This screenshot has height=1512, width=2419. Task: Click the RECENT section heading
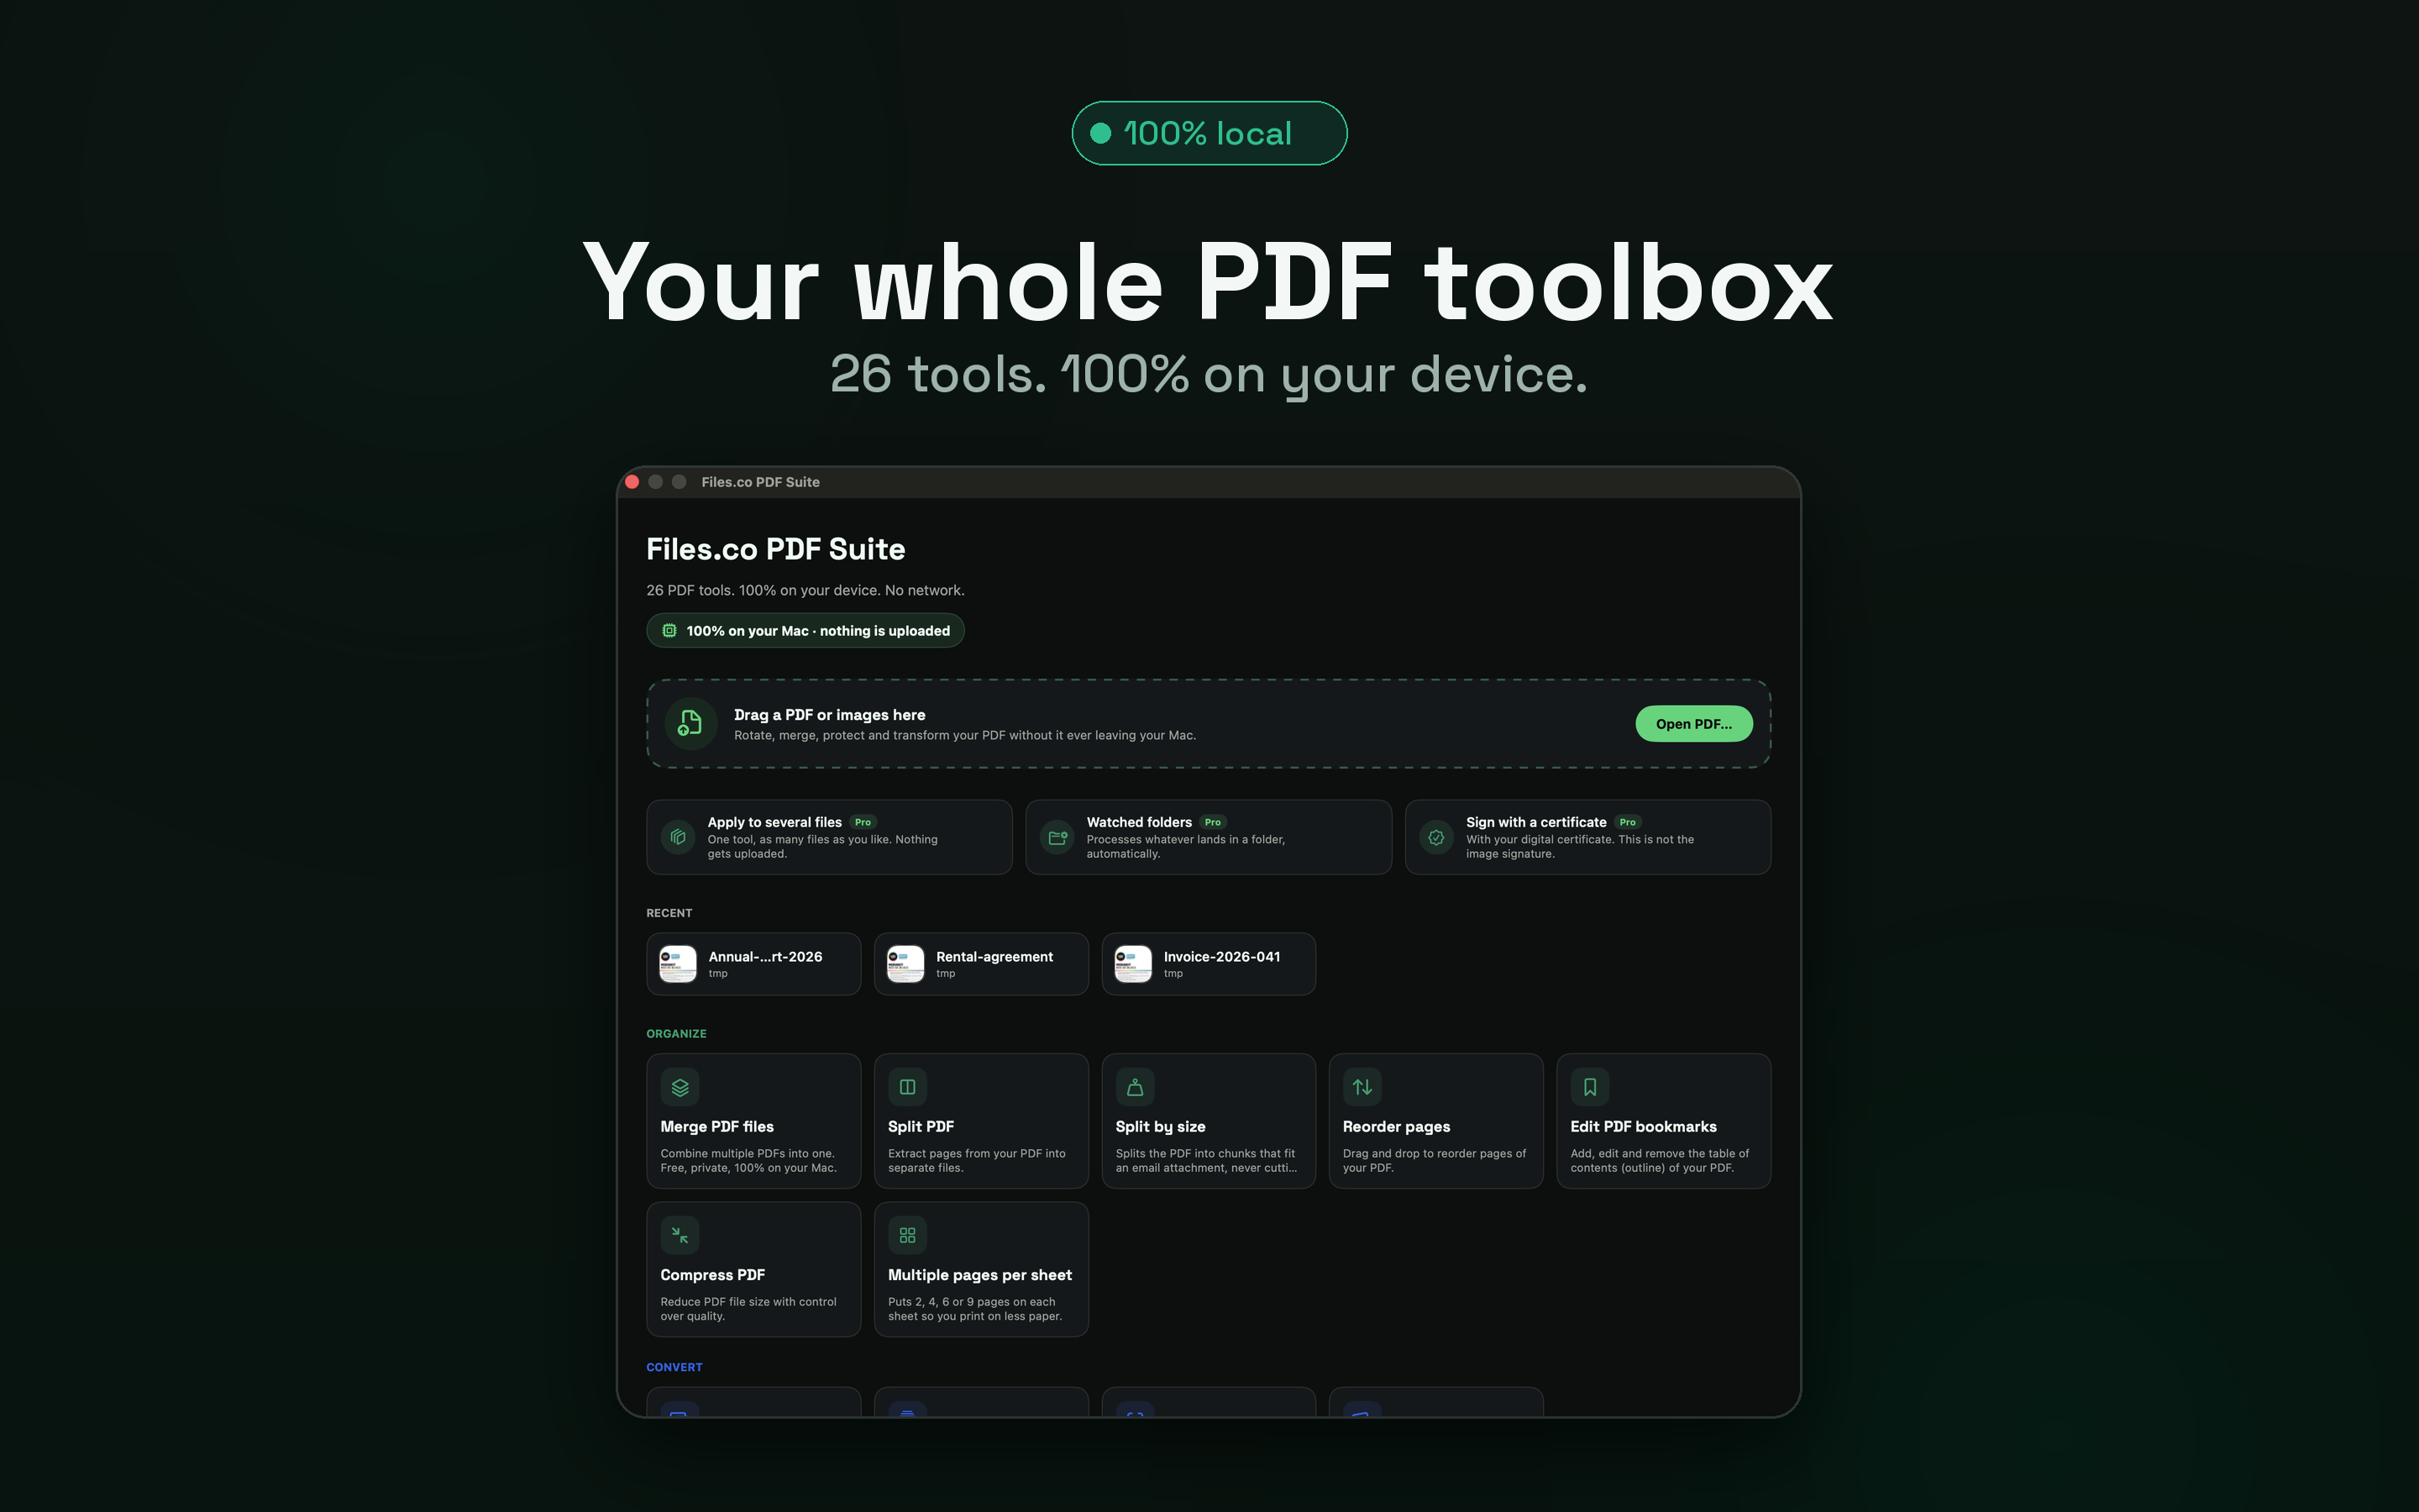coord(669,913)
